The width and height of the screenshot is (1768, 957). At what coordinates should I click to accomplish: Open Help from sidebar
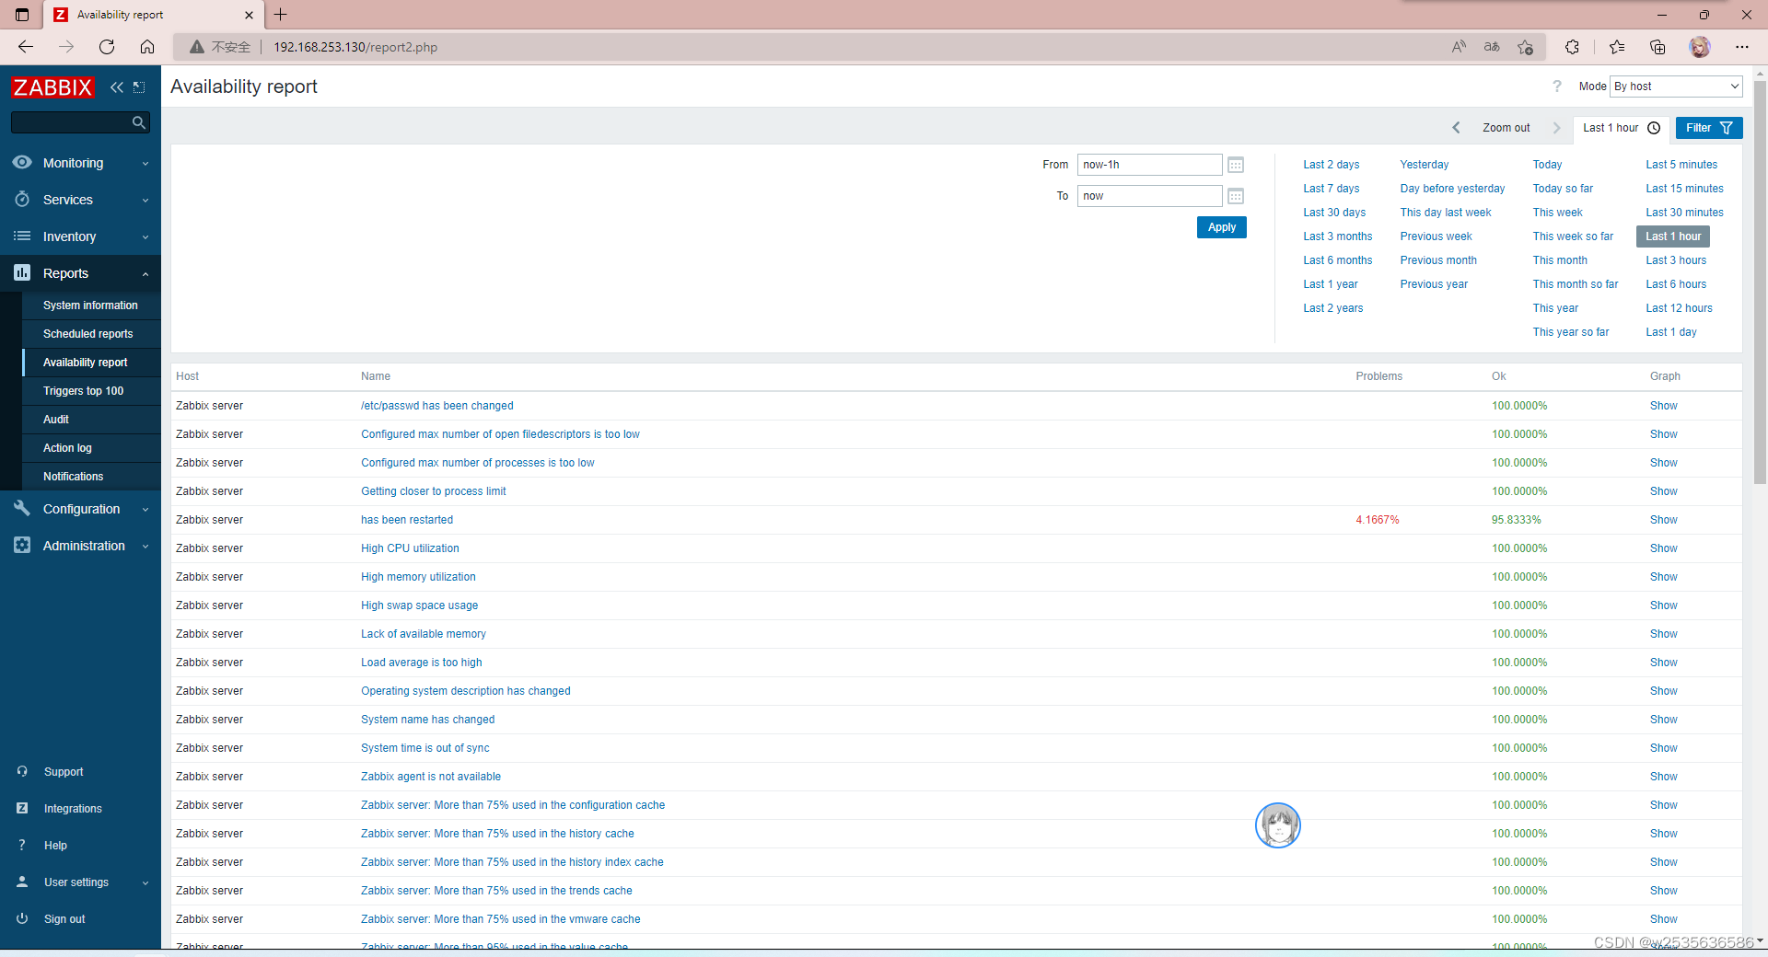coord(55,846)
